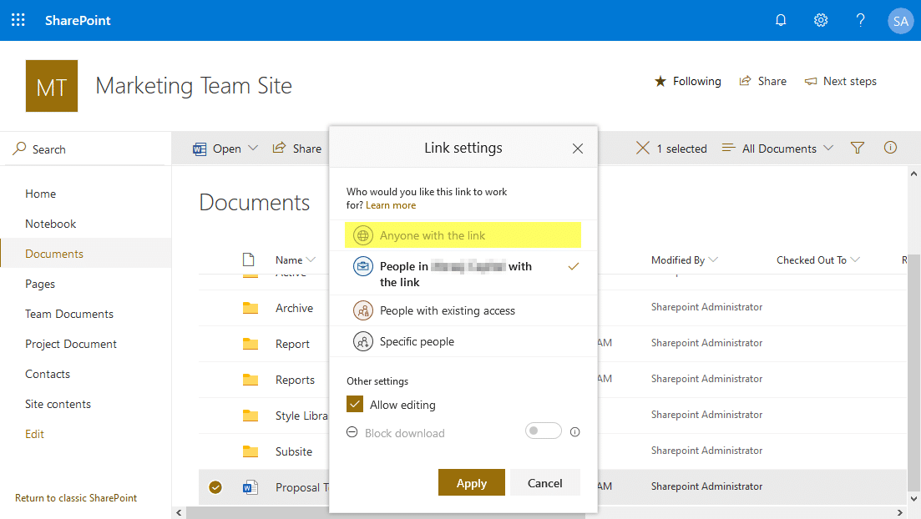
Task: Expand the Name column sort dropdown
Action: coord(311,259)
